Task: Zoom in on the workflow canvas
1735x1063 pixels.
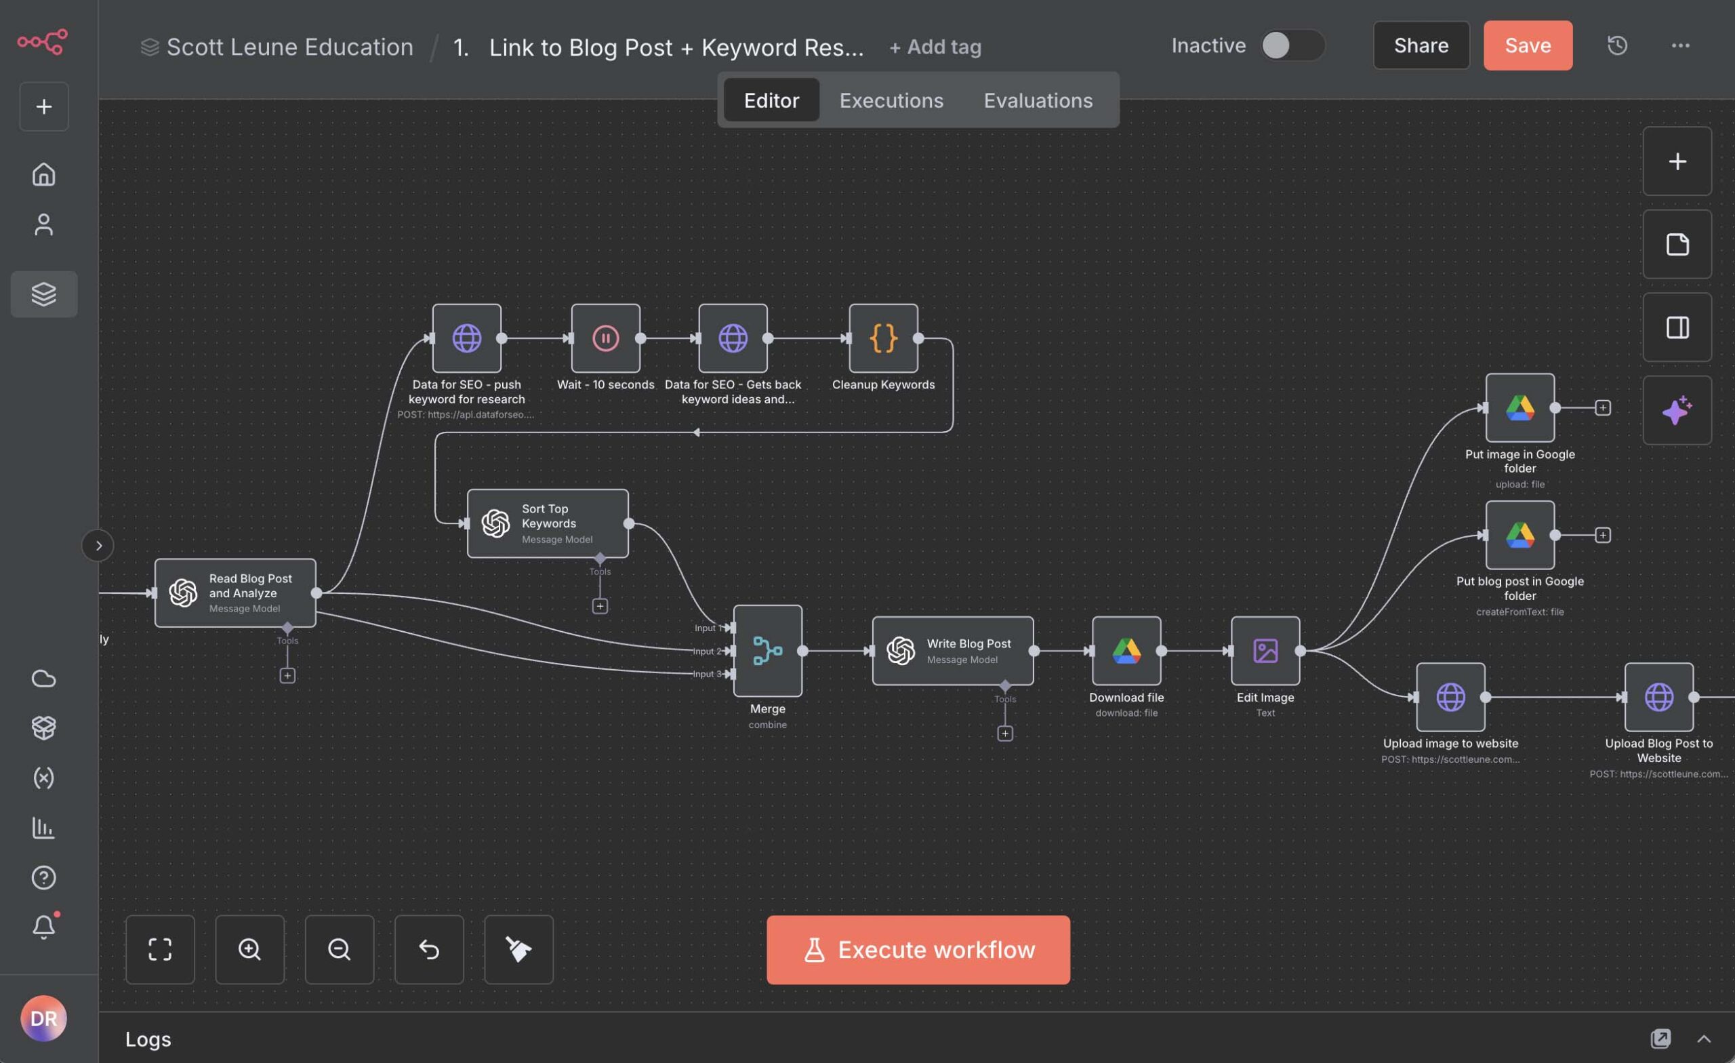Action: 250,949
